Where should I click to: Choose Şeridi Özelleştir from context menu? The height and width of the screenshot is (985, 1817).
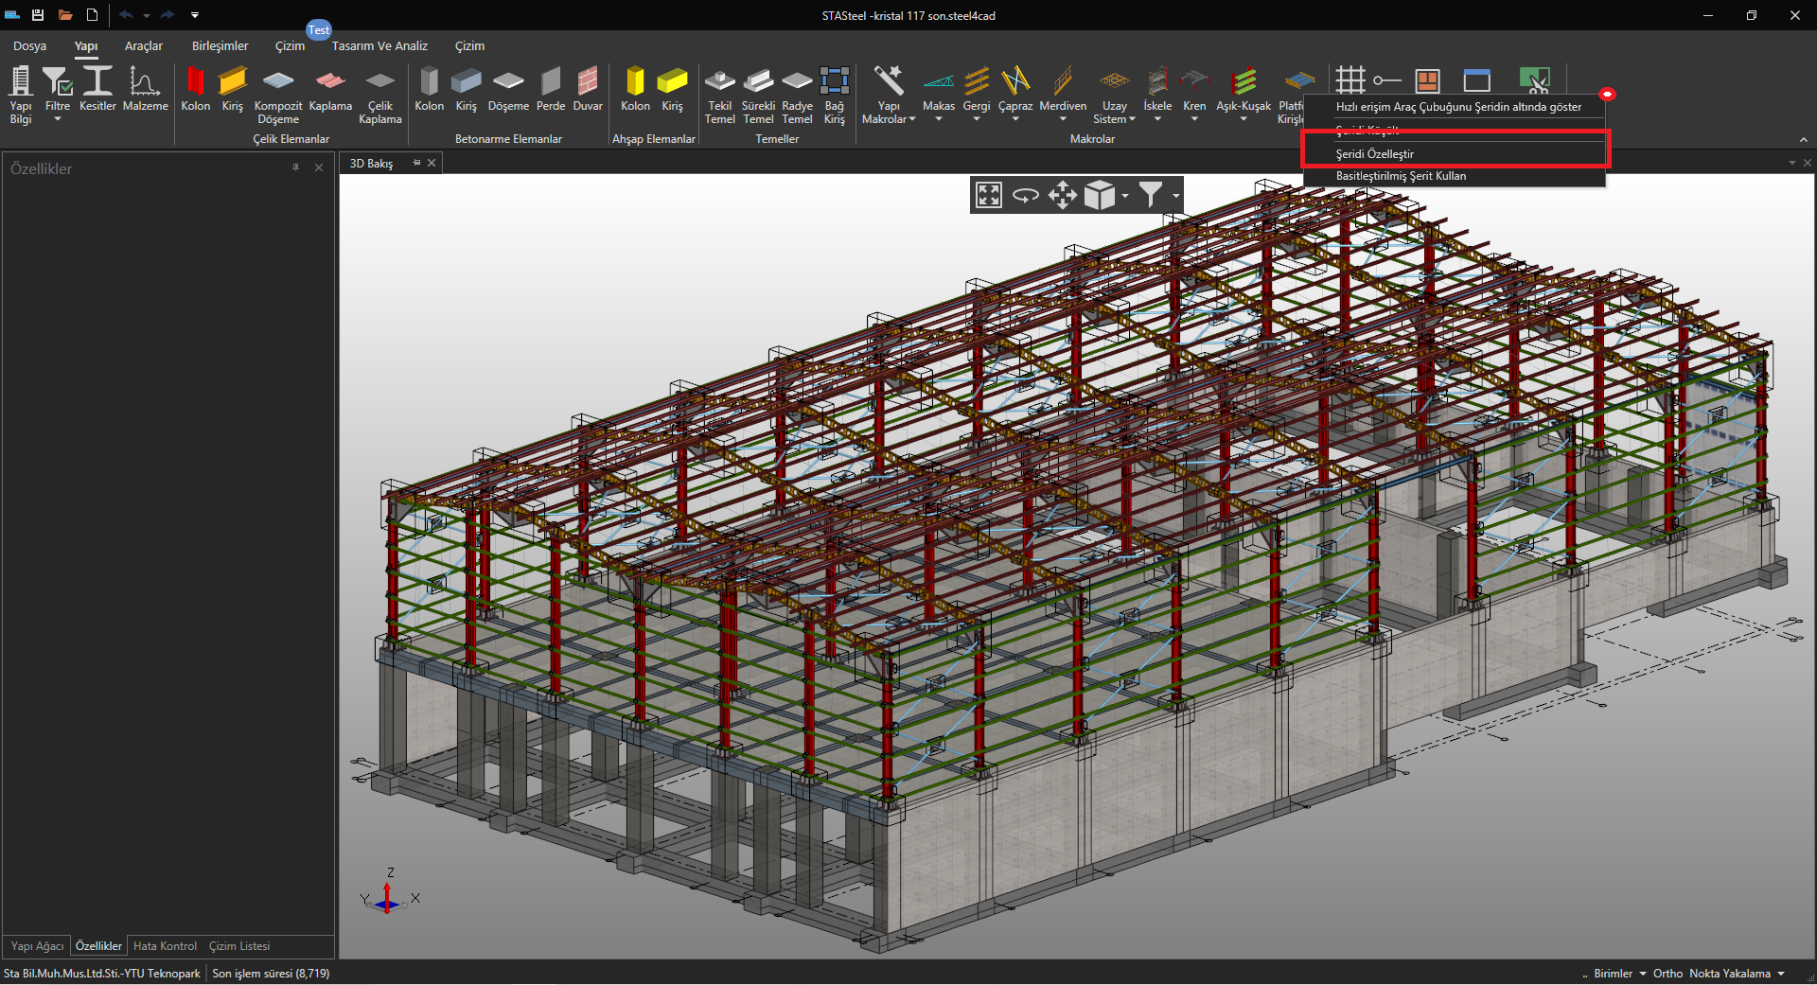[x=1375, y=154]
